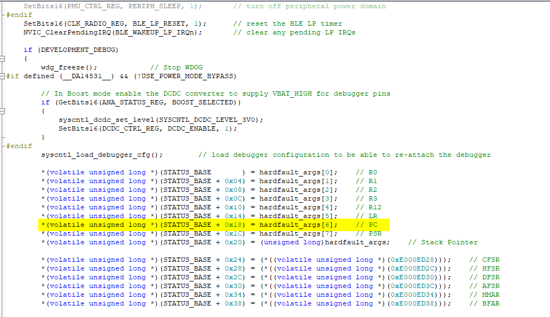The height and width of the screenshot is (317, 550).
Task: Click the '// R12' comment
Action: click(x=369, y=207)
